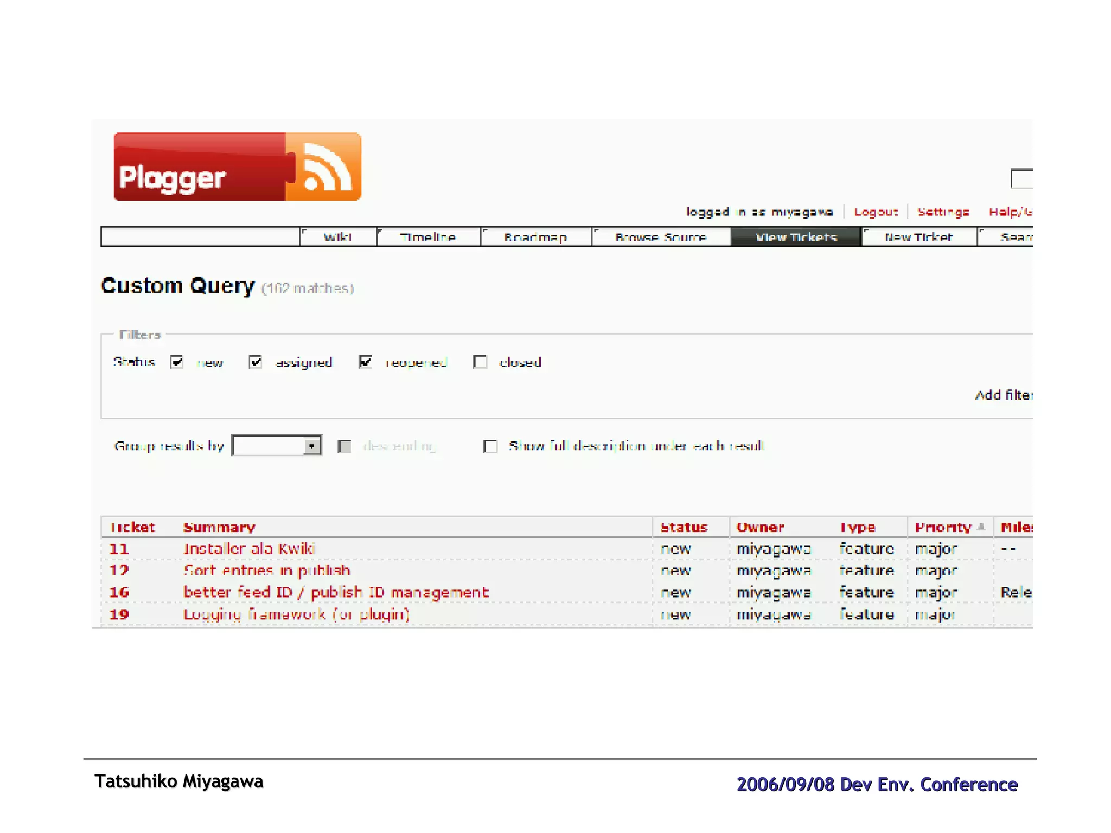The height and width of the screenshot is (833, 1111).
Task: Open the Wiki navigation tab
Action: [337, 237]
